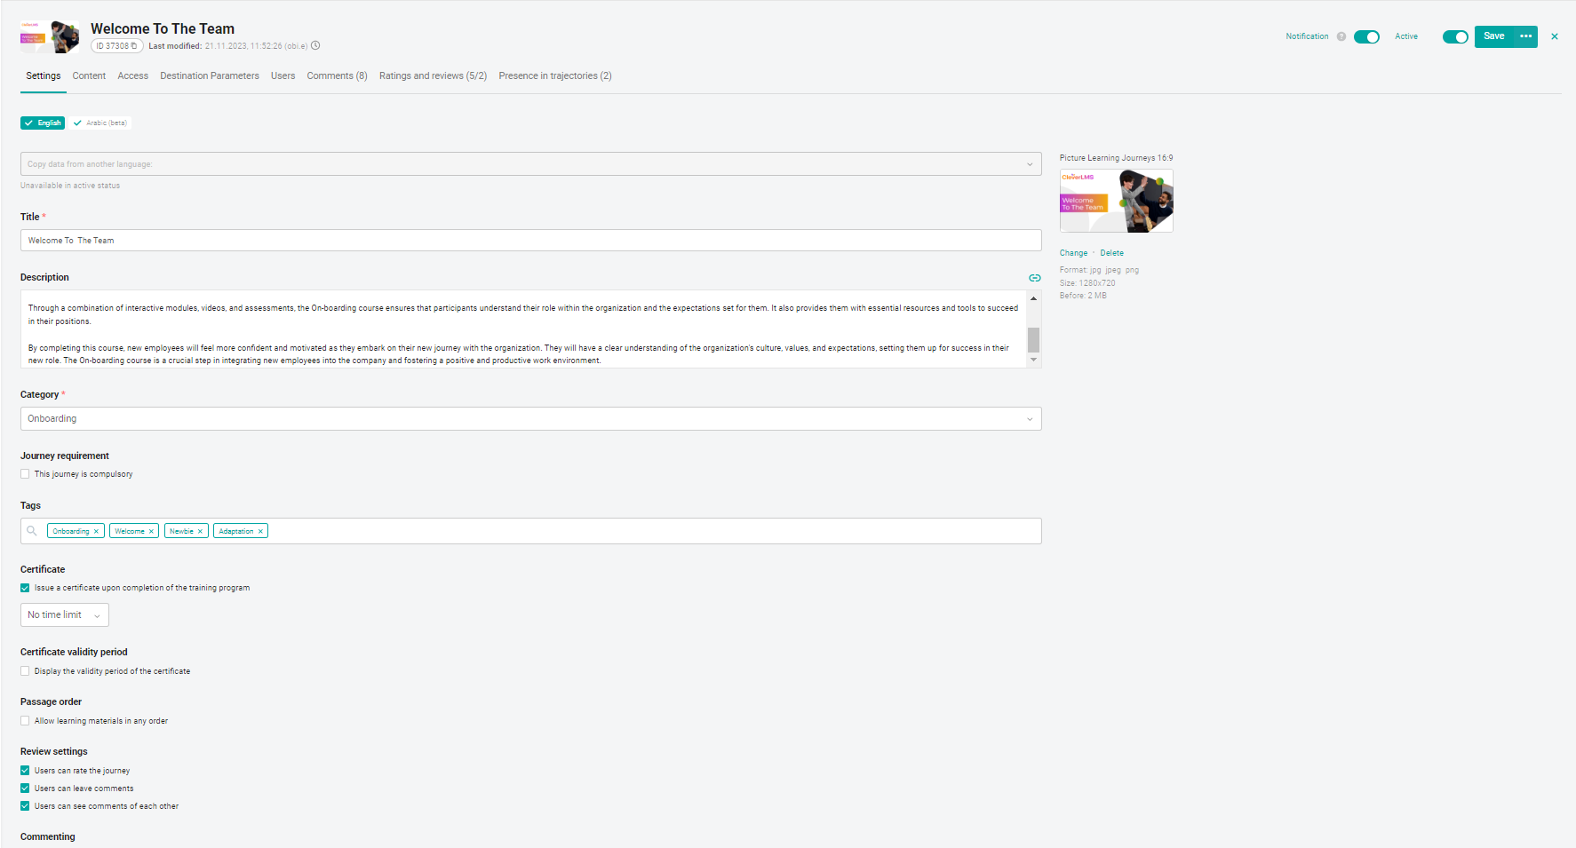The width and height of the screenshot is (1576, 848).
Task: Open the Category dropdown showing Onboarding
Action: click(530, 419)
